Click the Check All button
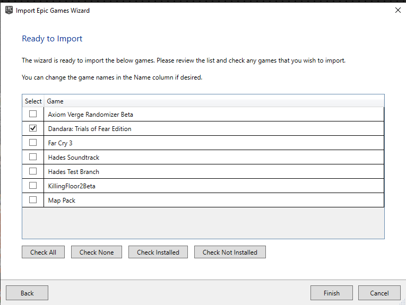 pos(43,252)
